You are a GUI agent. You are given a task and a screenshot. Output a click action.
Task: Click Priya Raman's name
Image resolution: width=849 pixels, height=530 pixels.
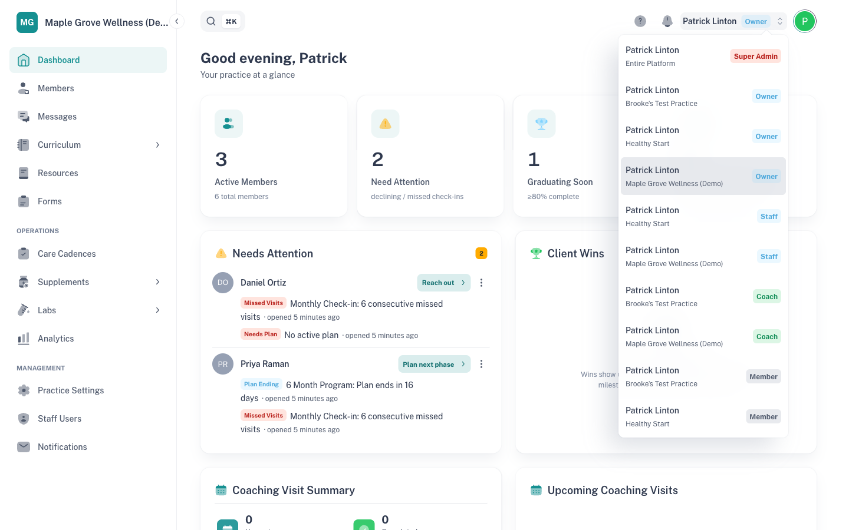(x=265, y=364)
